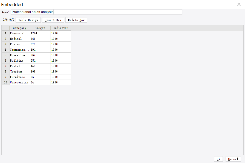Viewport: 245px width, 163px height.
Task: Select row number 5 for Education
Action: [5, 55]
